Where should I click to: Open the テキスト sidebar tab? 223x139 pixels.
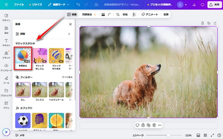coord(6,43)
